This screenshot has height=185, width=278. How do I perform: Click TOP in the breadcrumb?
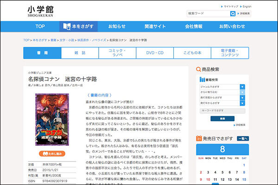pos(26,40)
